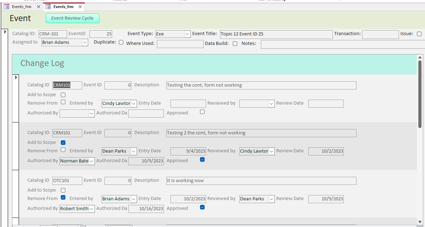
Task: Open Entered by dropdown showing Brian Adams in OTC101
Action: (134, 199)
